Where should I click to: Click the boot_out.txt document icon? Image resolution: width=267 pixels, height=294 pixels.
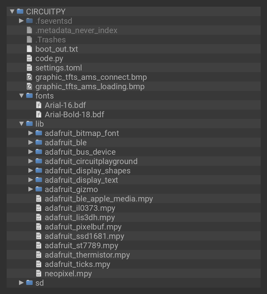29,49
